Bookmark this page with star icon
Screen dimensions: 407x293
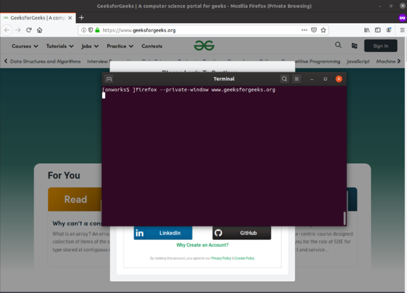(323, 30)
